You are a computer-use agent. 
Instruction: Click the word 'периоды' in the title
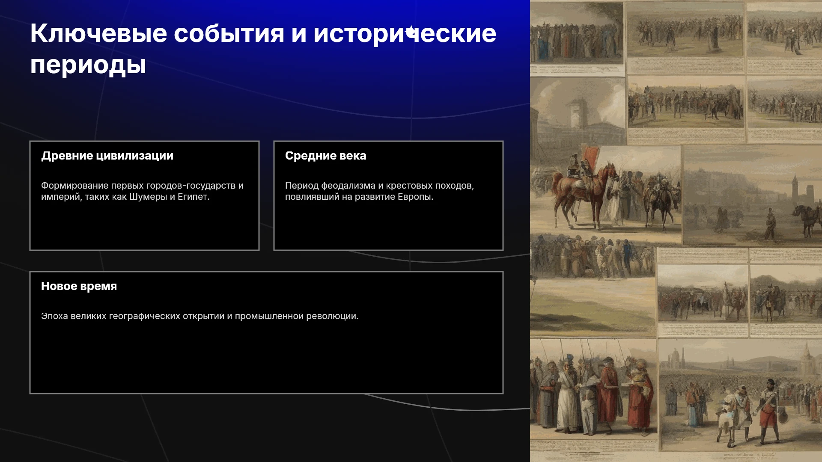[x=88, y=65]
